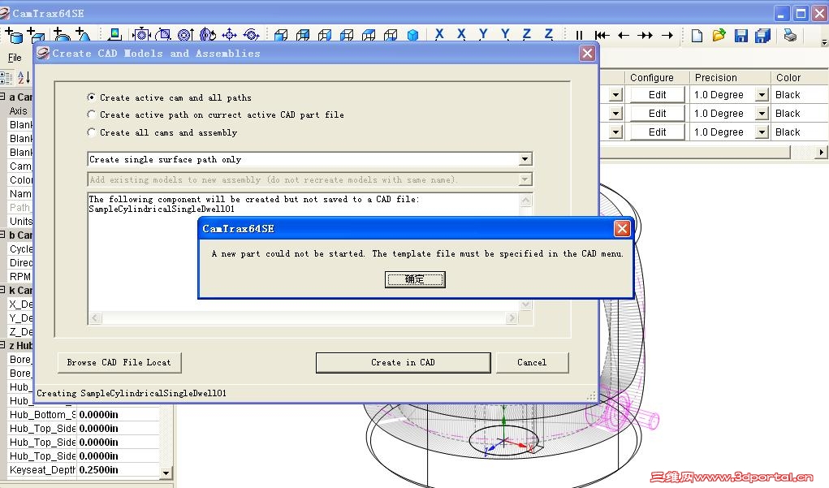Click the first Y axis view icon
The width and height of the screenshot is (829, 488).
pyautogui.click(x=482, y=34)
